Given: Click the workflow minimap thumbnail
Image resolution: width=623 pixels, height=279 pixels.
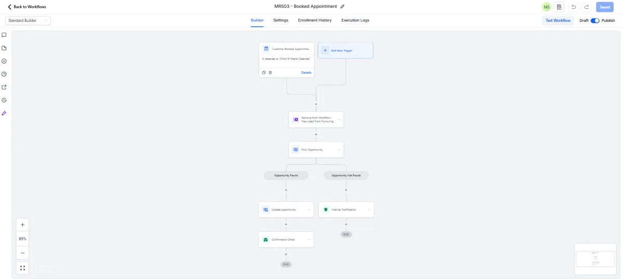Looking at the screenshot, I should 595,259.
